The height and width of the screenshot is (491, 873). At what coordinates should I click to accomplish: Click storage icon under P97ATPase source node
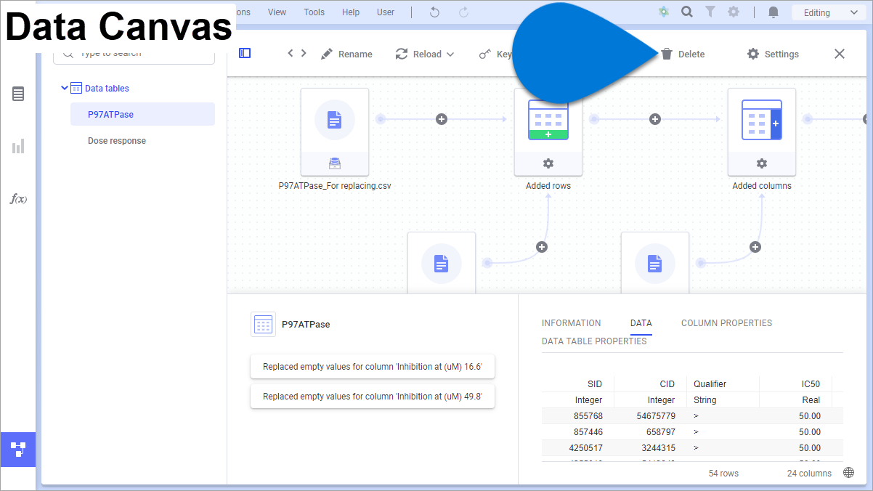(x=335, y=163)
